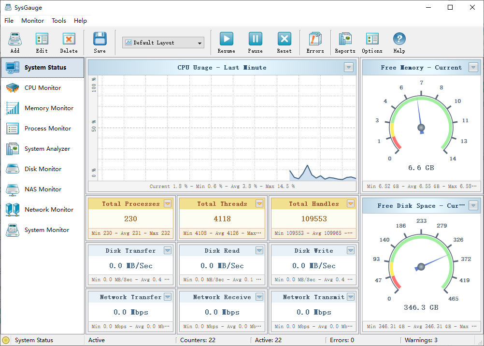Image resolution: width=484 pixels, height=346 pixels.
Task: Click the Total Processes value 230
Action: 130,219
